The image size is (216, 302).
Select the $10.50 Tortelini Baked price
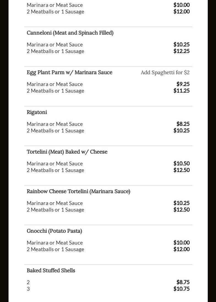(181, 164)
